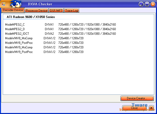Maximize the DXVA Checker window

[x=147, y=4]
